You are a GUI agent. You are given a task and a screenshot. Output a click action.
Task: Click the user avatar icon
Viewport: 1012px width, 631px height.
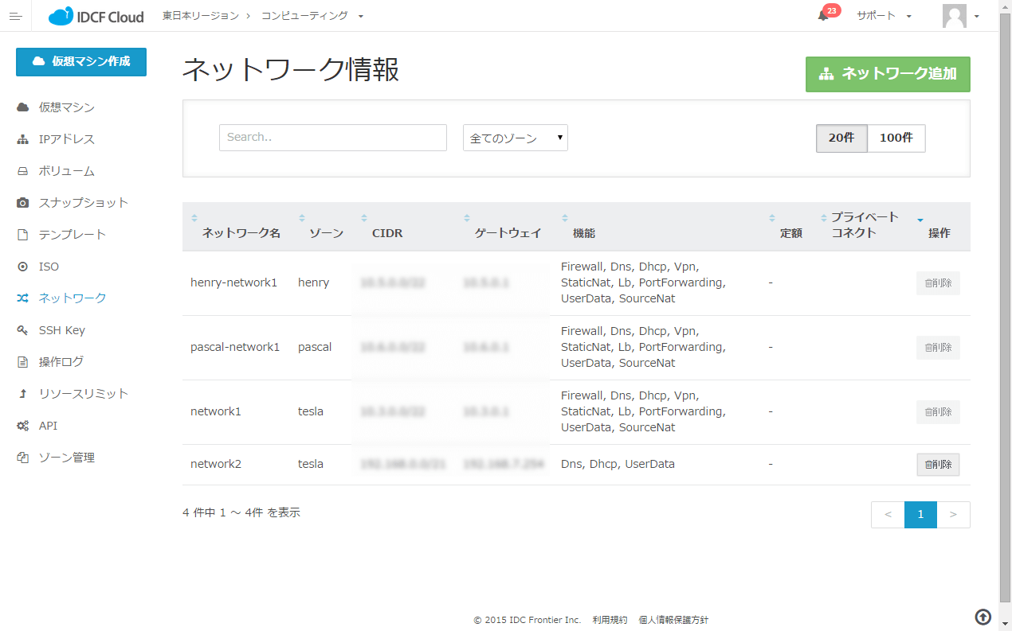click(x=954, y=16)
